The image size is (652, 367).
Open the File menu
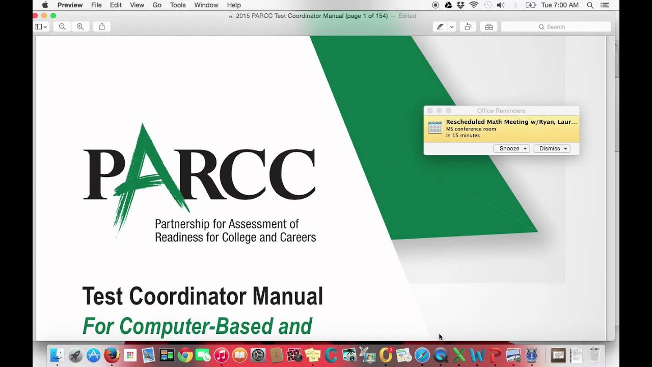96,5
